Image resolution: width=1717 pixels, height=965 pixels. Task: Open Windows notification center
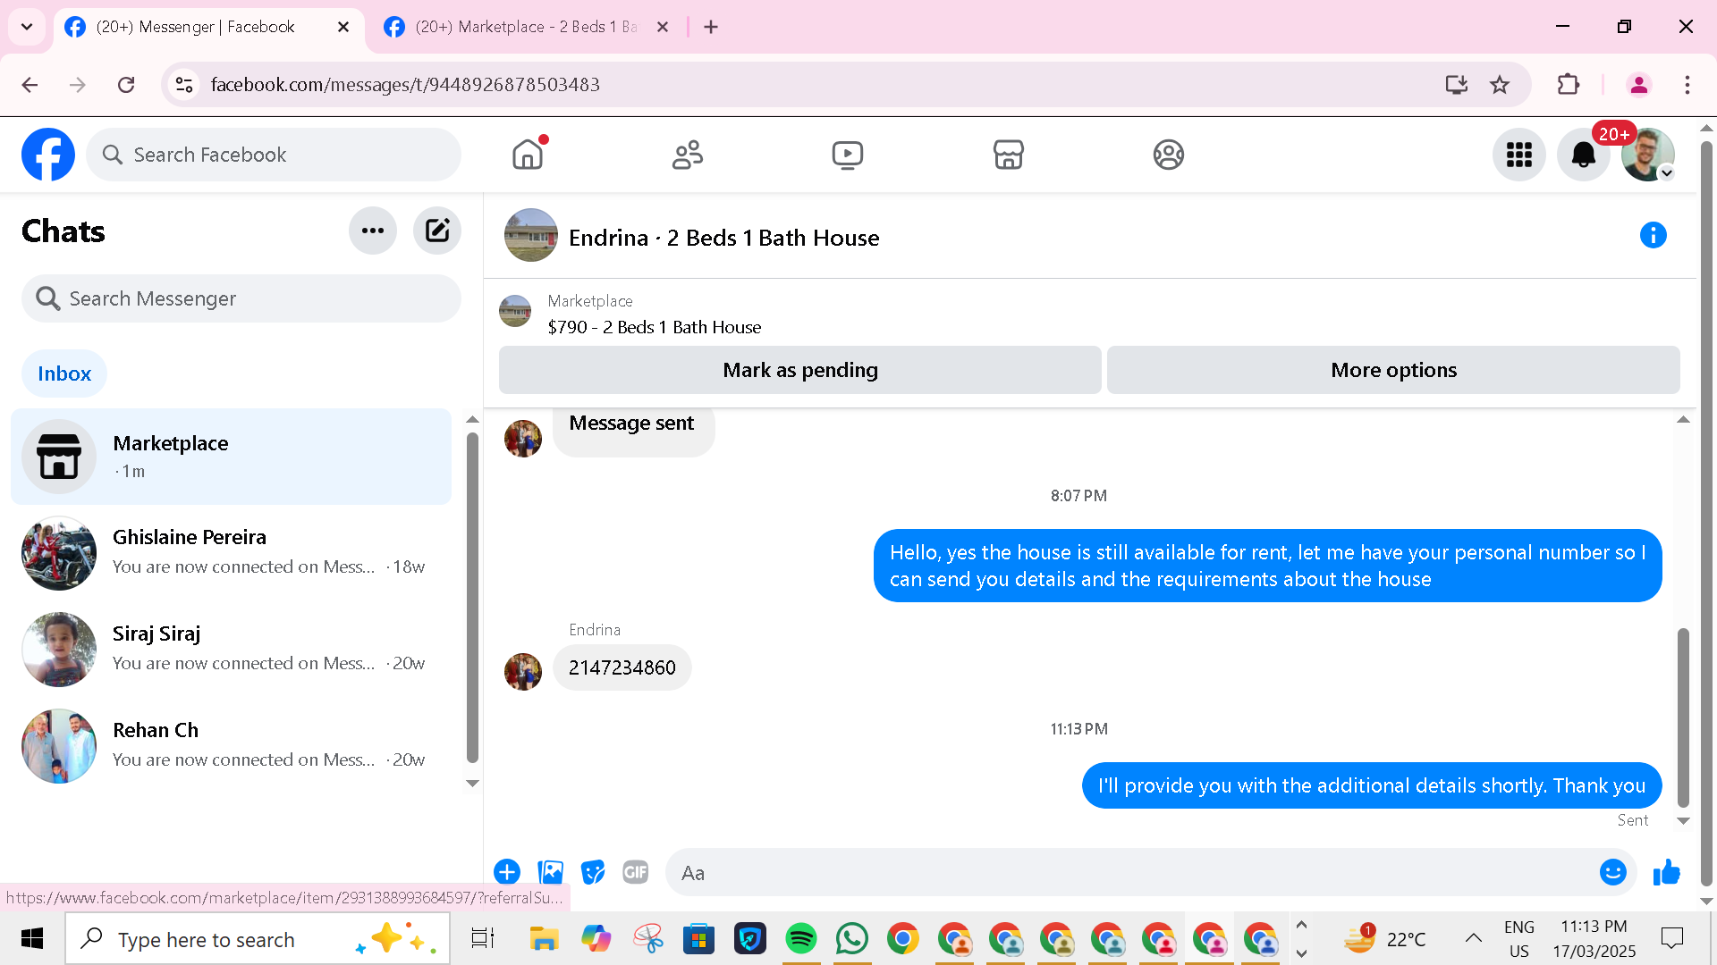(x=1671, y=939)
